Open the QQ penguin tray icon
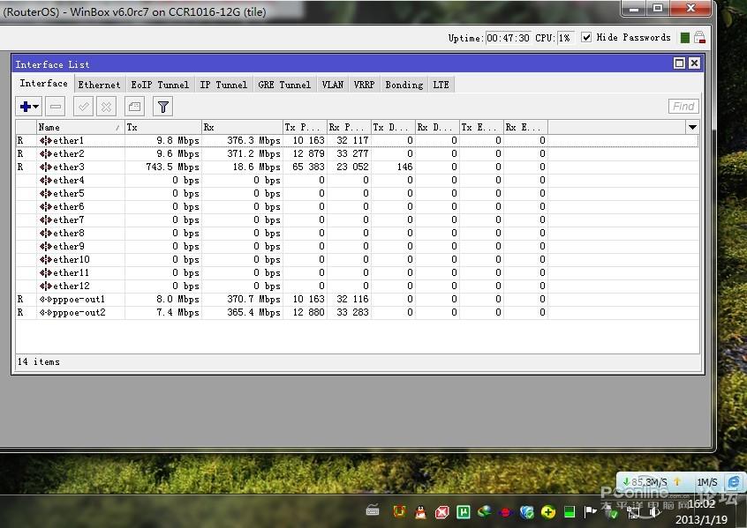 (x=420, y=512)
